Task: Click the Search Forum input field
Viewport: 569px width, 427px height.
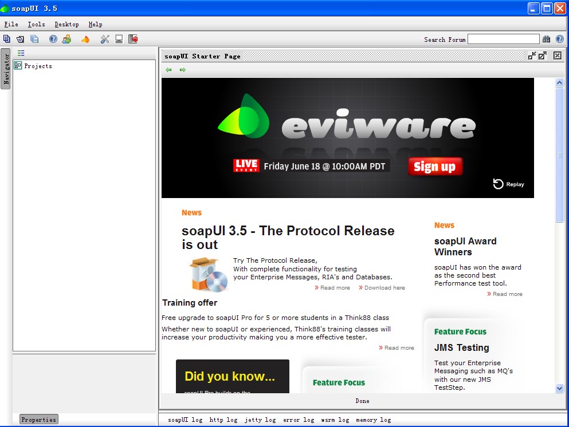Action: (x=503, y=39)
